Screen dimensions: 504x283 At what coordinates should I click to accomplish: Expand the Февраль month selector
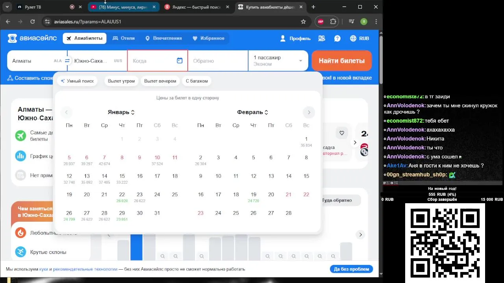253,112
